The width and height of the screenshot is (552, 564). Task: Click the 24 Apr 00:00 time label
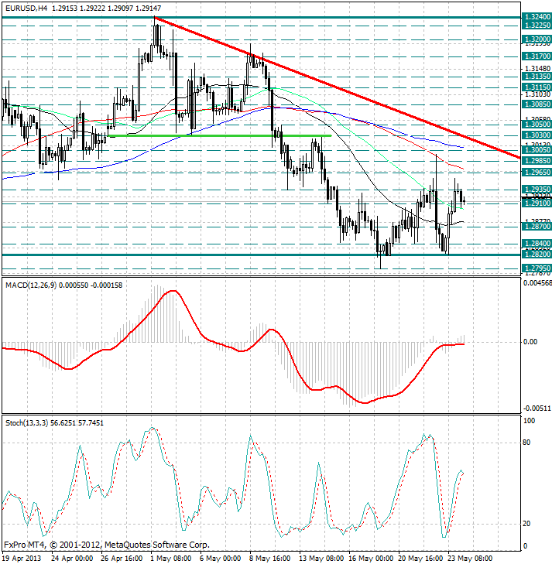coord(72,559)
